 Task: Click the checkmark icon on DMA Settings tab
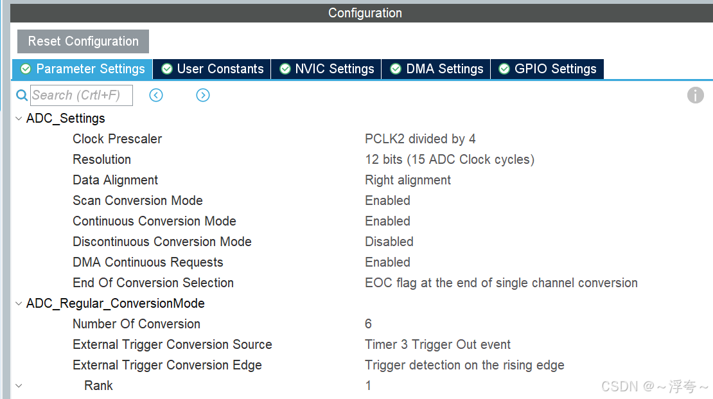(x=395, y=69)
